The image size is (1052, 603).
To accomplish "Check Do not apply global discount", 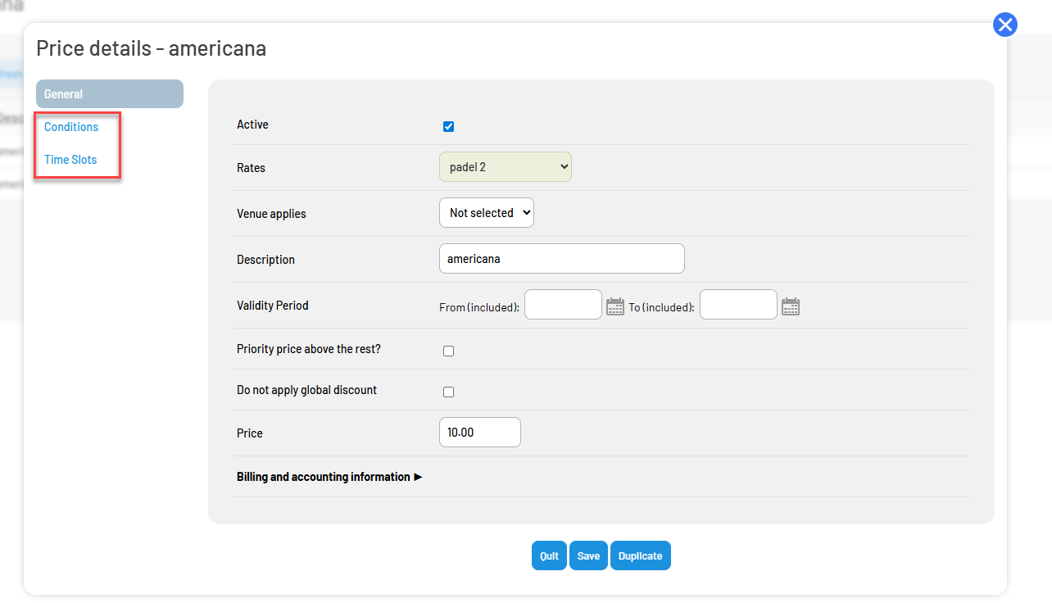I will click(448, 392).
